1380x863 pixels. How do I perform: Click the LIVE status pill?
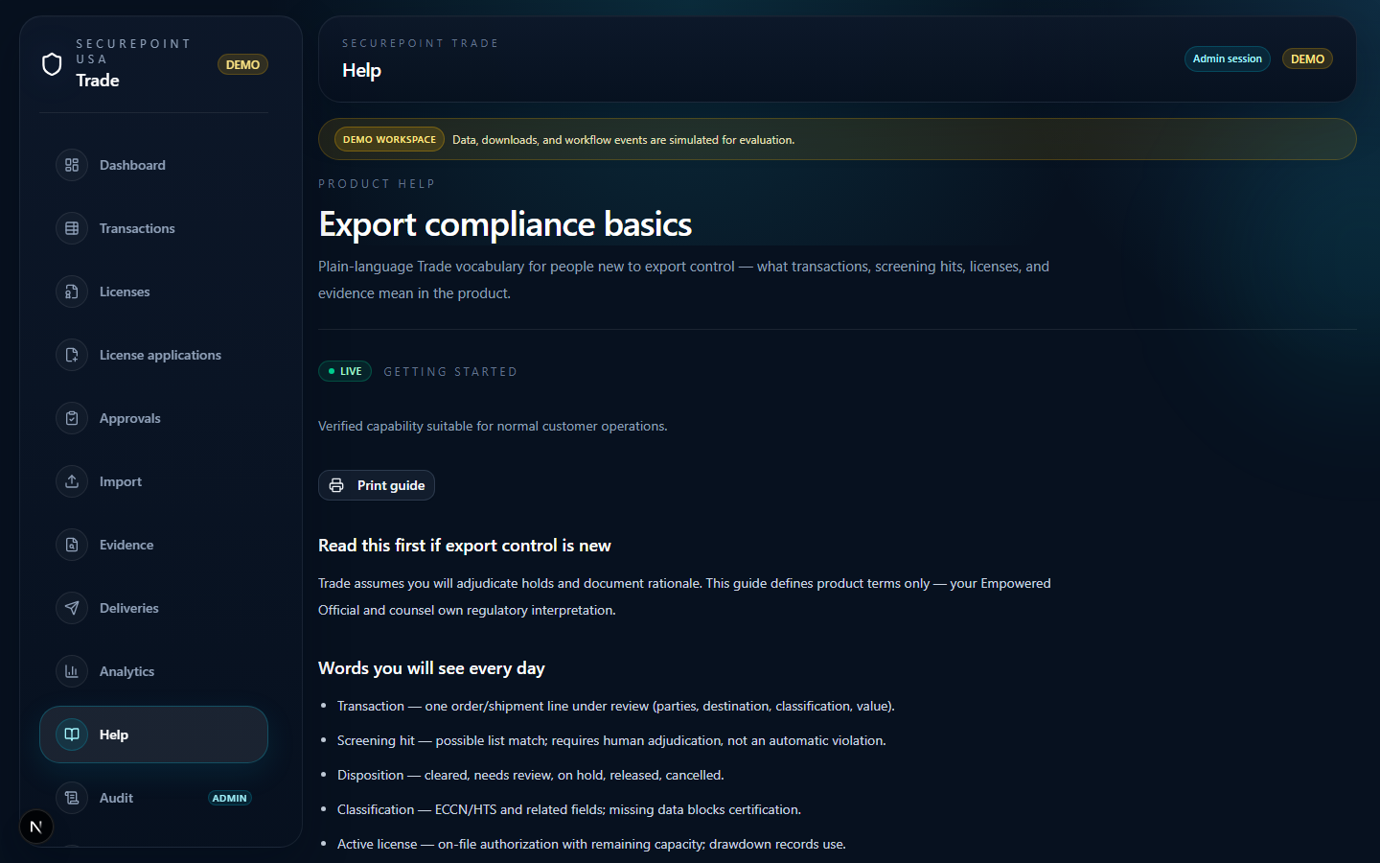[x=345, y=371]
